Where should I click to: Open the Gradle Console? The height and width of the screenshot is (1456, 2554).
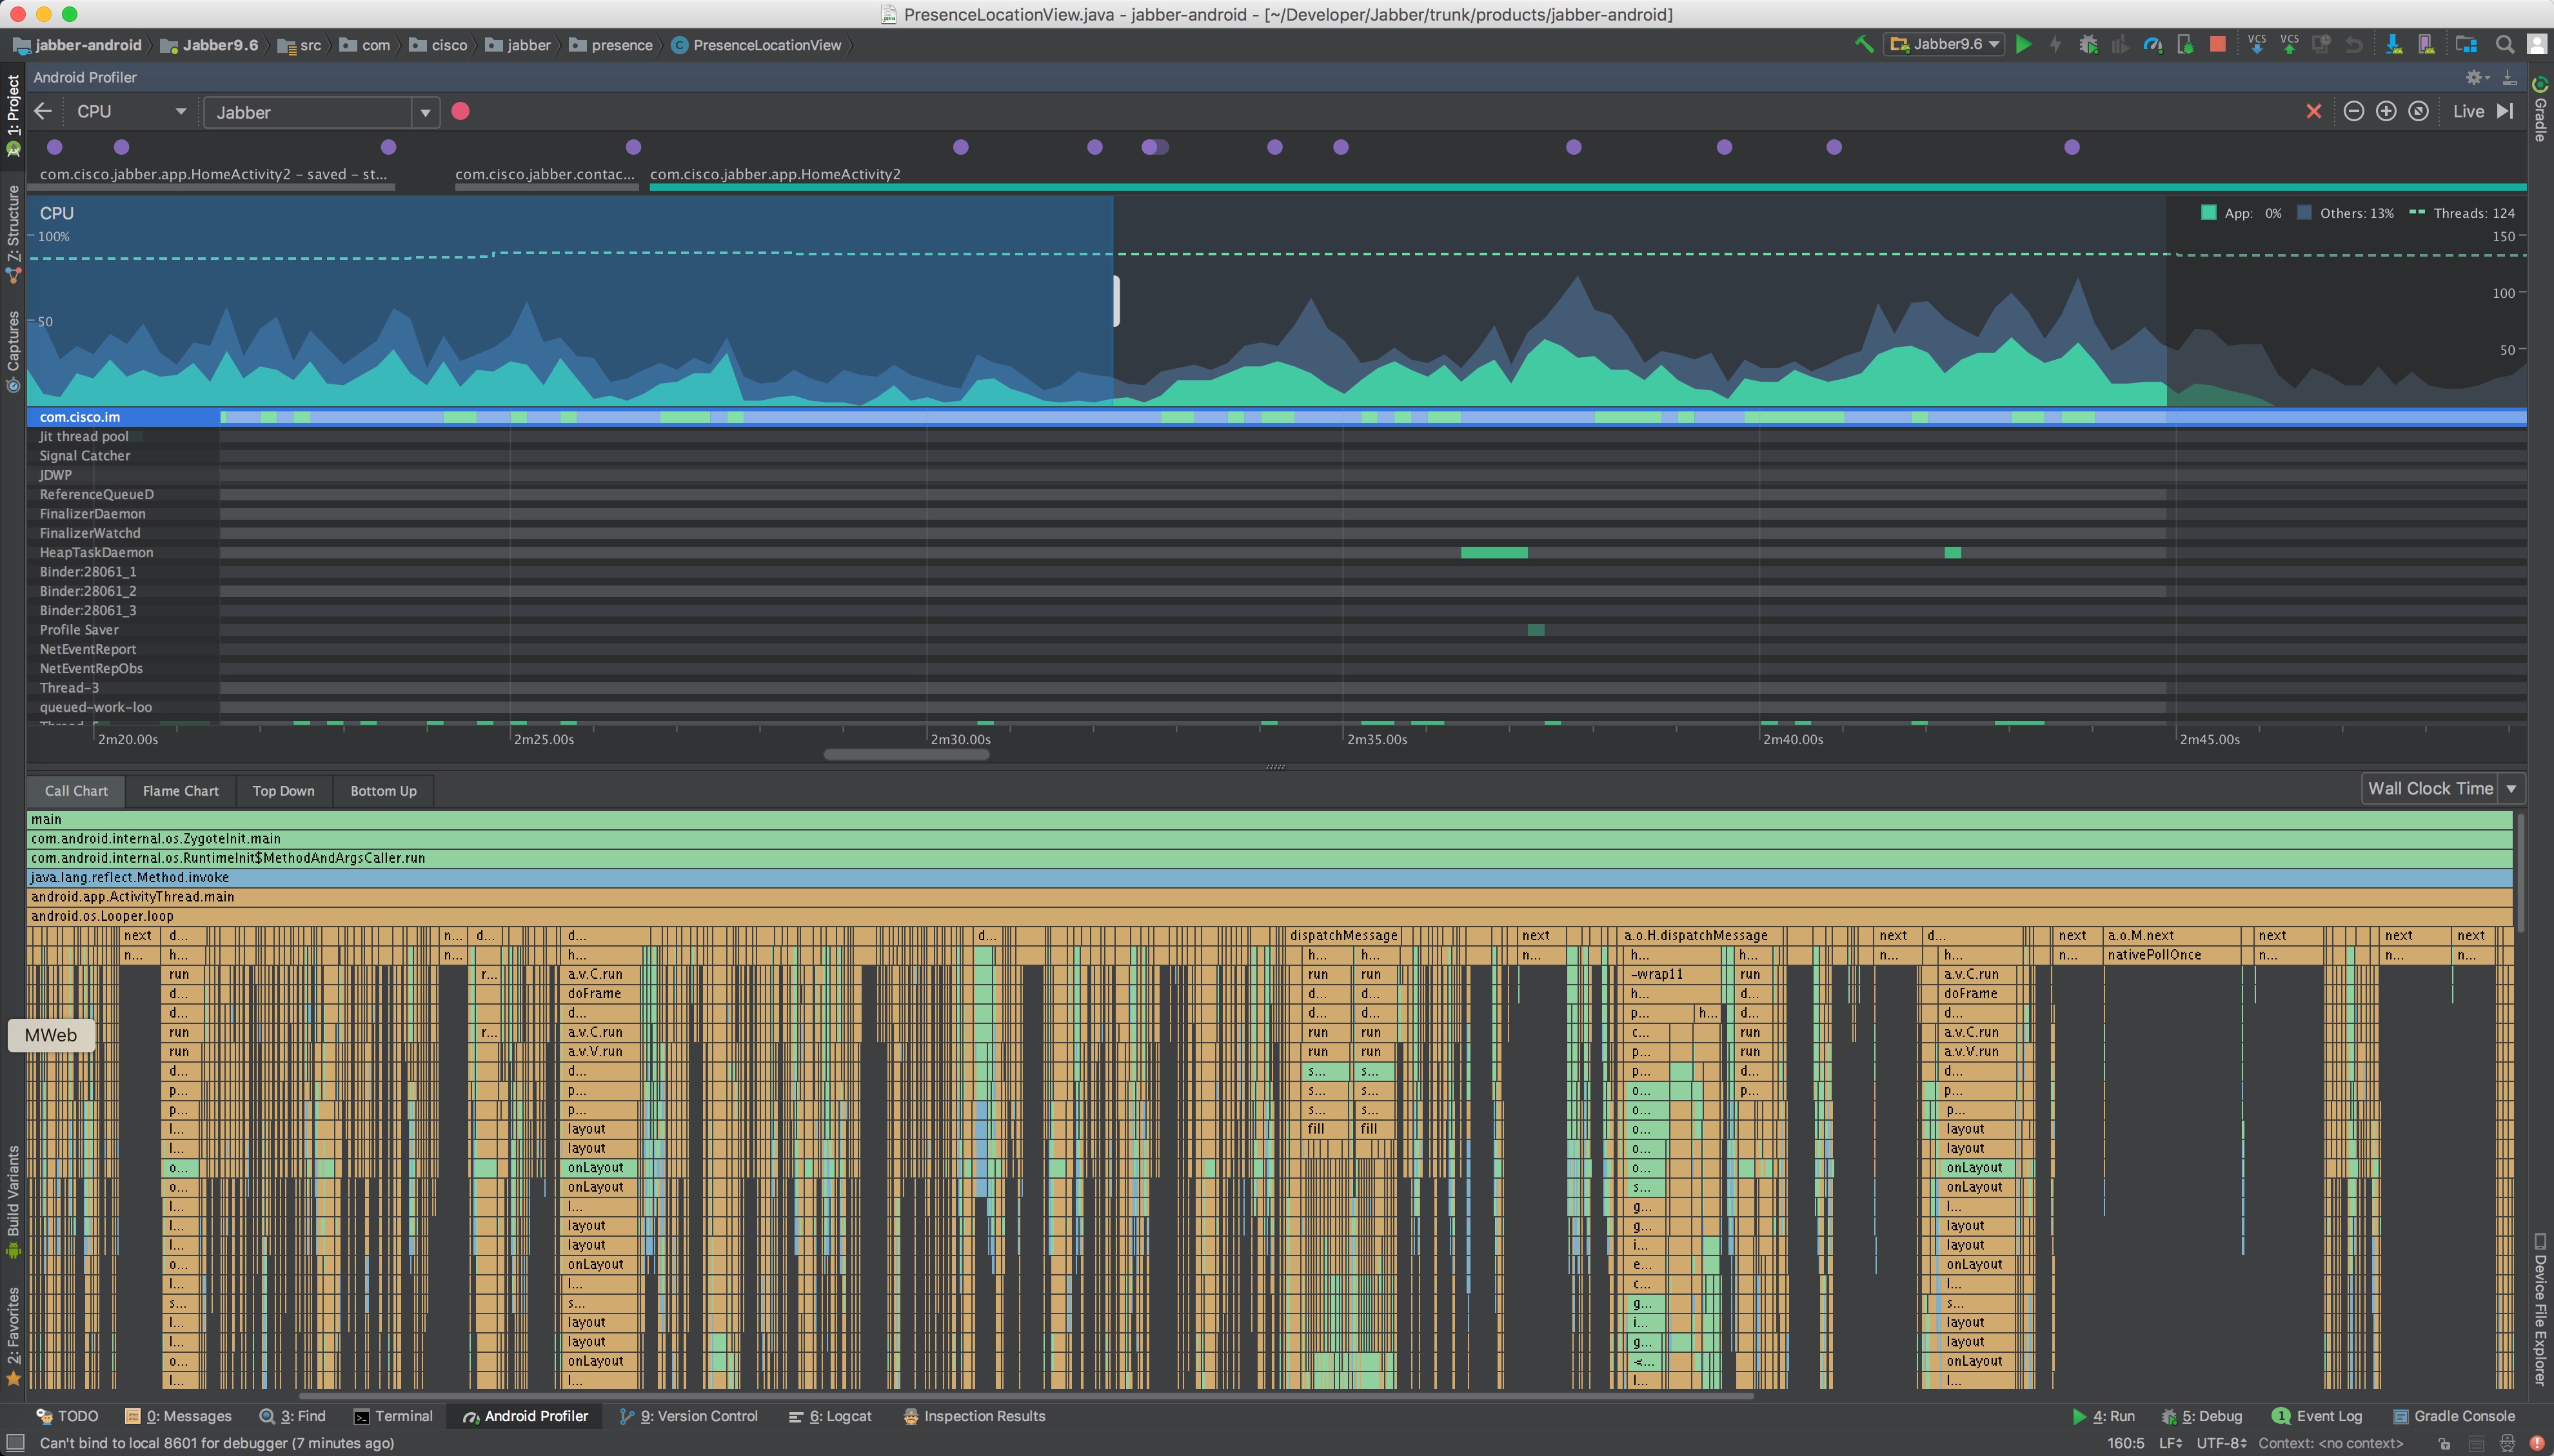point(2453,1416)
